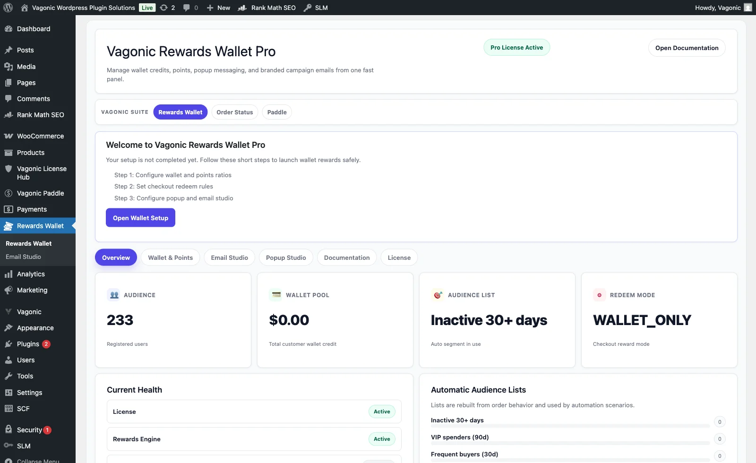
Task: Open comments bubble in admin bar
Action: [187, 8]
